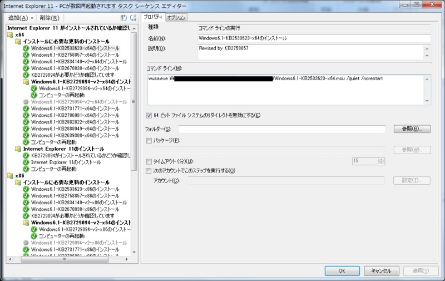Viewport: 445px width, 281px height.
Task: Click the down arrow of the tree's vertical scrollbar
Action: point(134,252)
